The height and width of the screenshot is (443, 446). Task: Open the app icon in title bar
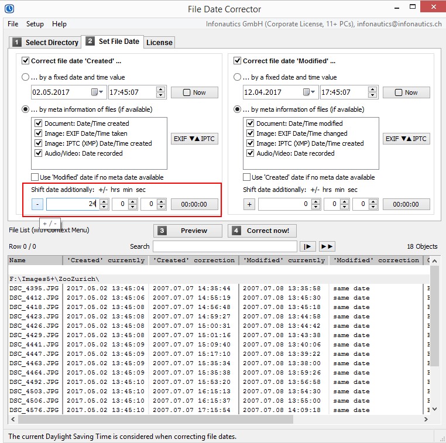(x=9, y=9)
